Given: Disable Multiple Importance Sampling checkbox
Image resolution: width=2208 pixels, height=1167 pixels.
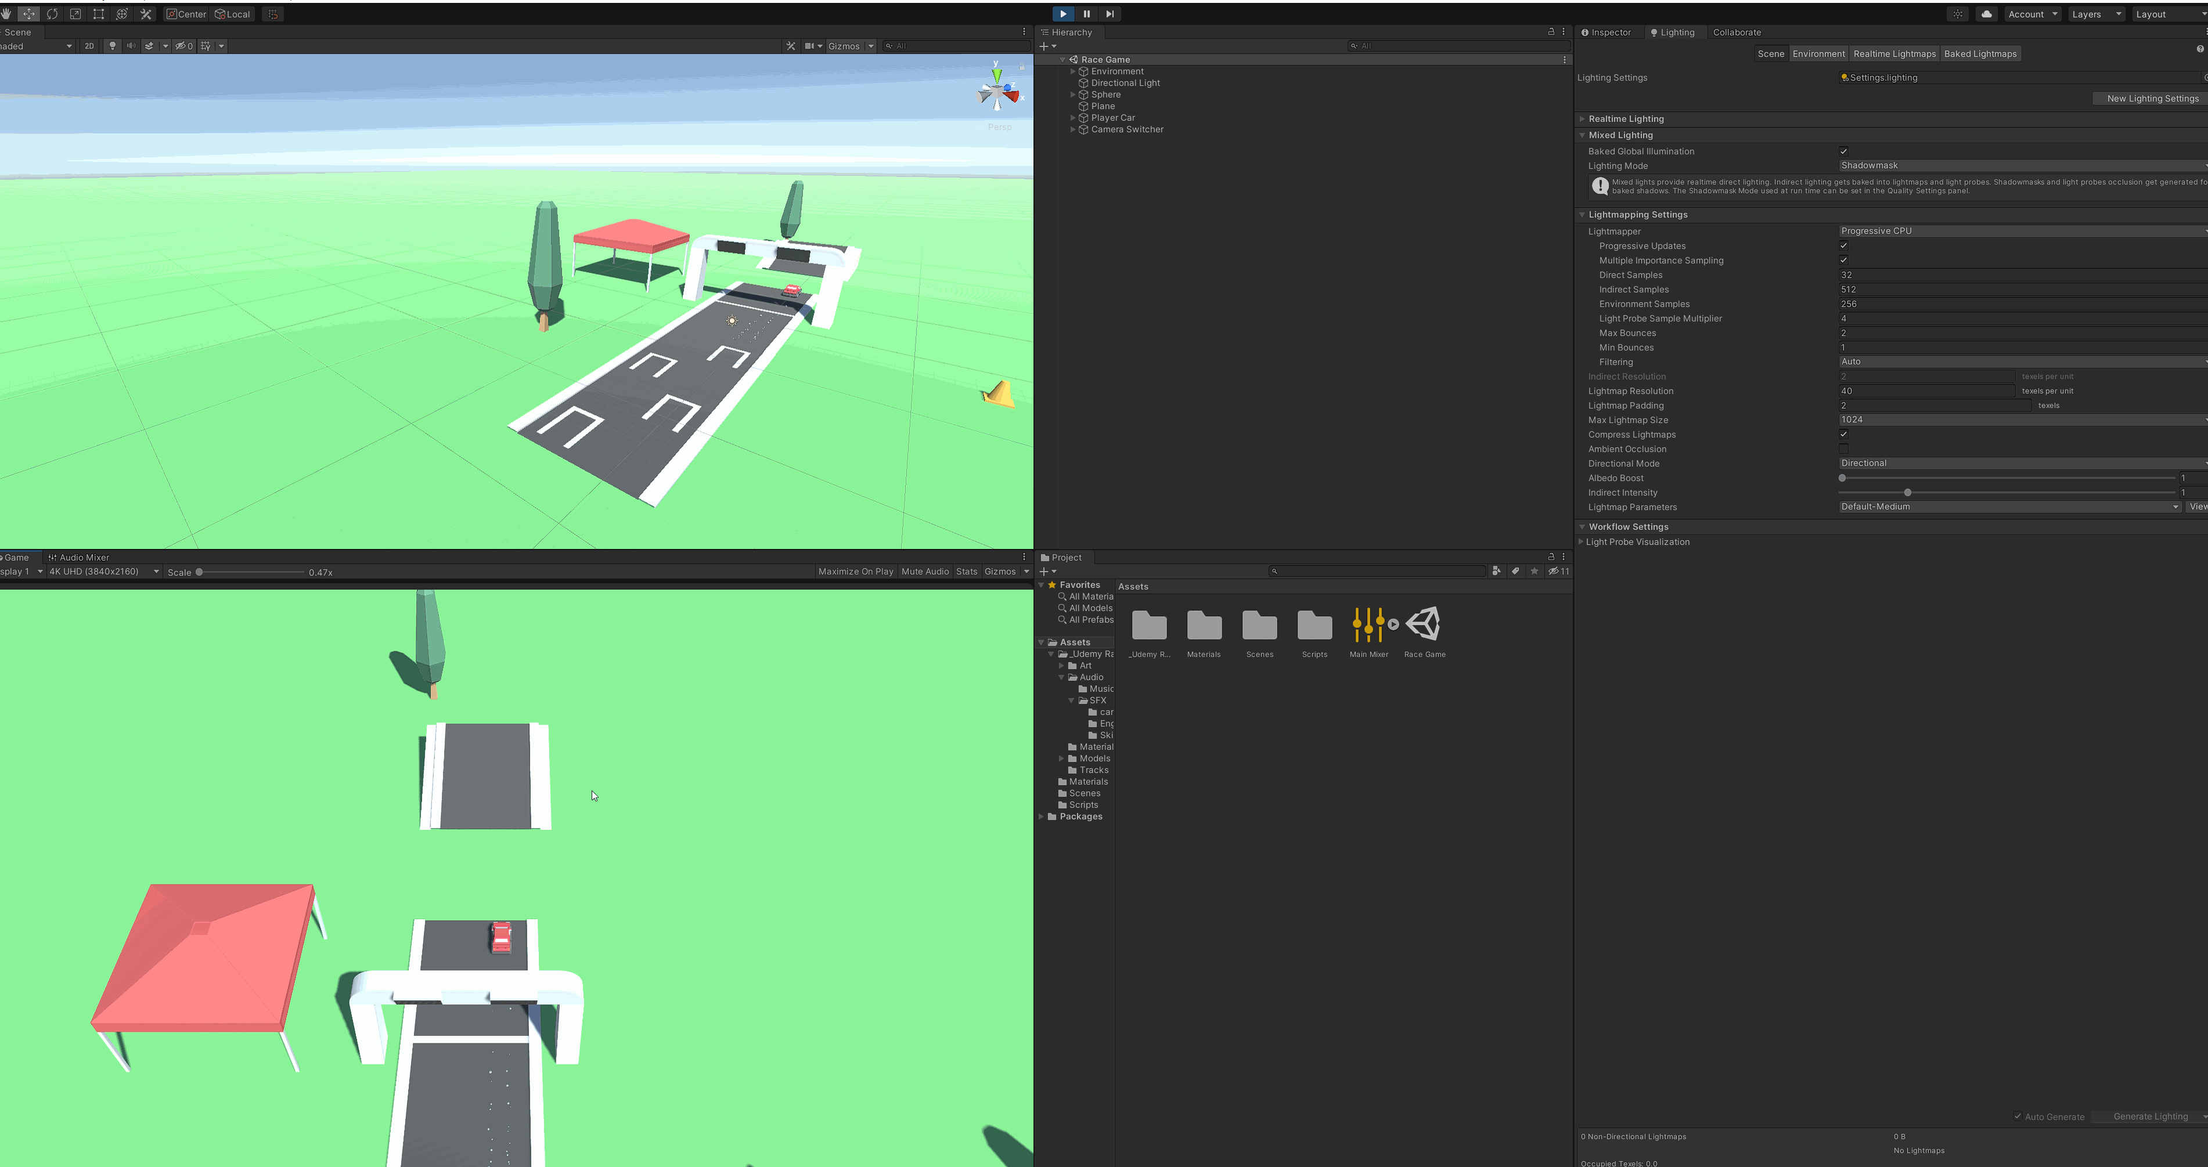Looking at the screenshot, I should 1844,261.
